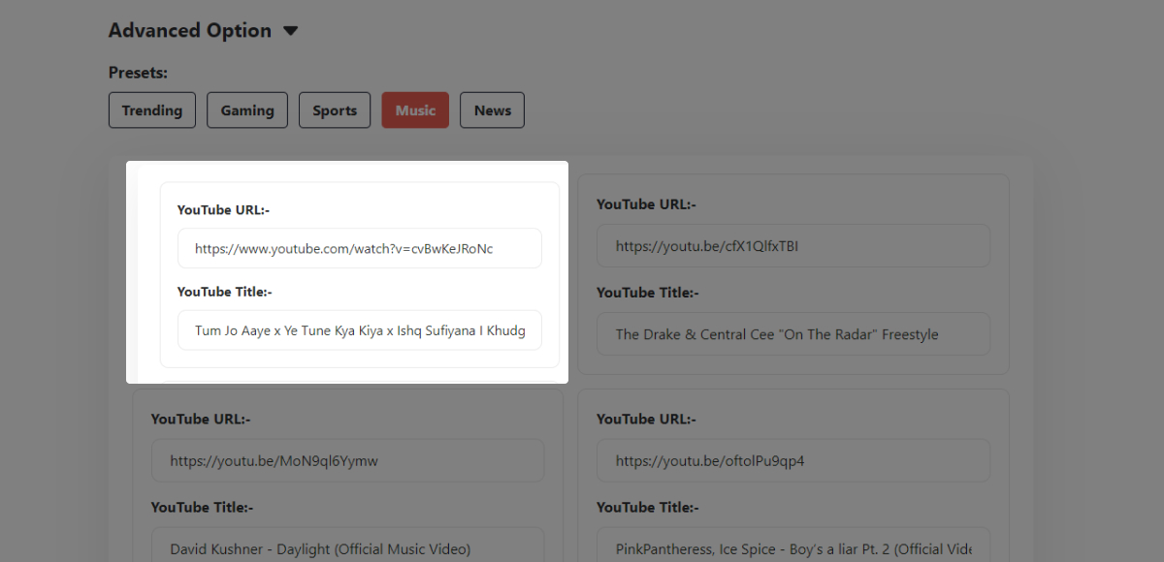
Task: Click the highlighted Music preset
Action: coord(415,110)
